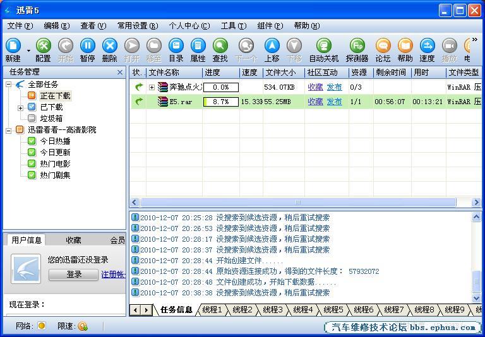Click the task list horizontal scrollbar
485x337 pixels.
point(298,203)
